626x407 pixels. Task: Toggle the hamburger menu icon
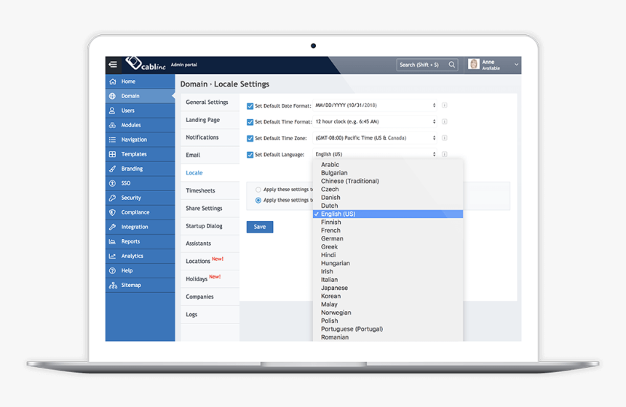tap(113, 64)
